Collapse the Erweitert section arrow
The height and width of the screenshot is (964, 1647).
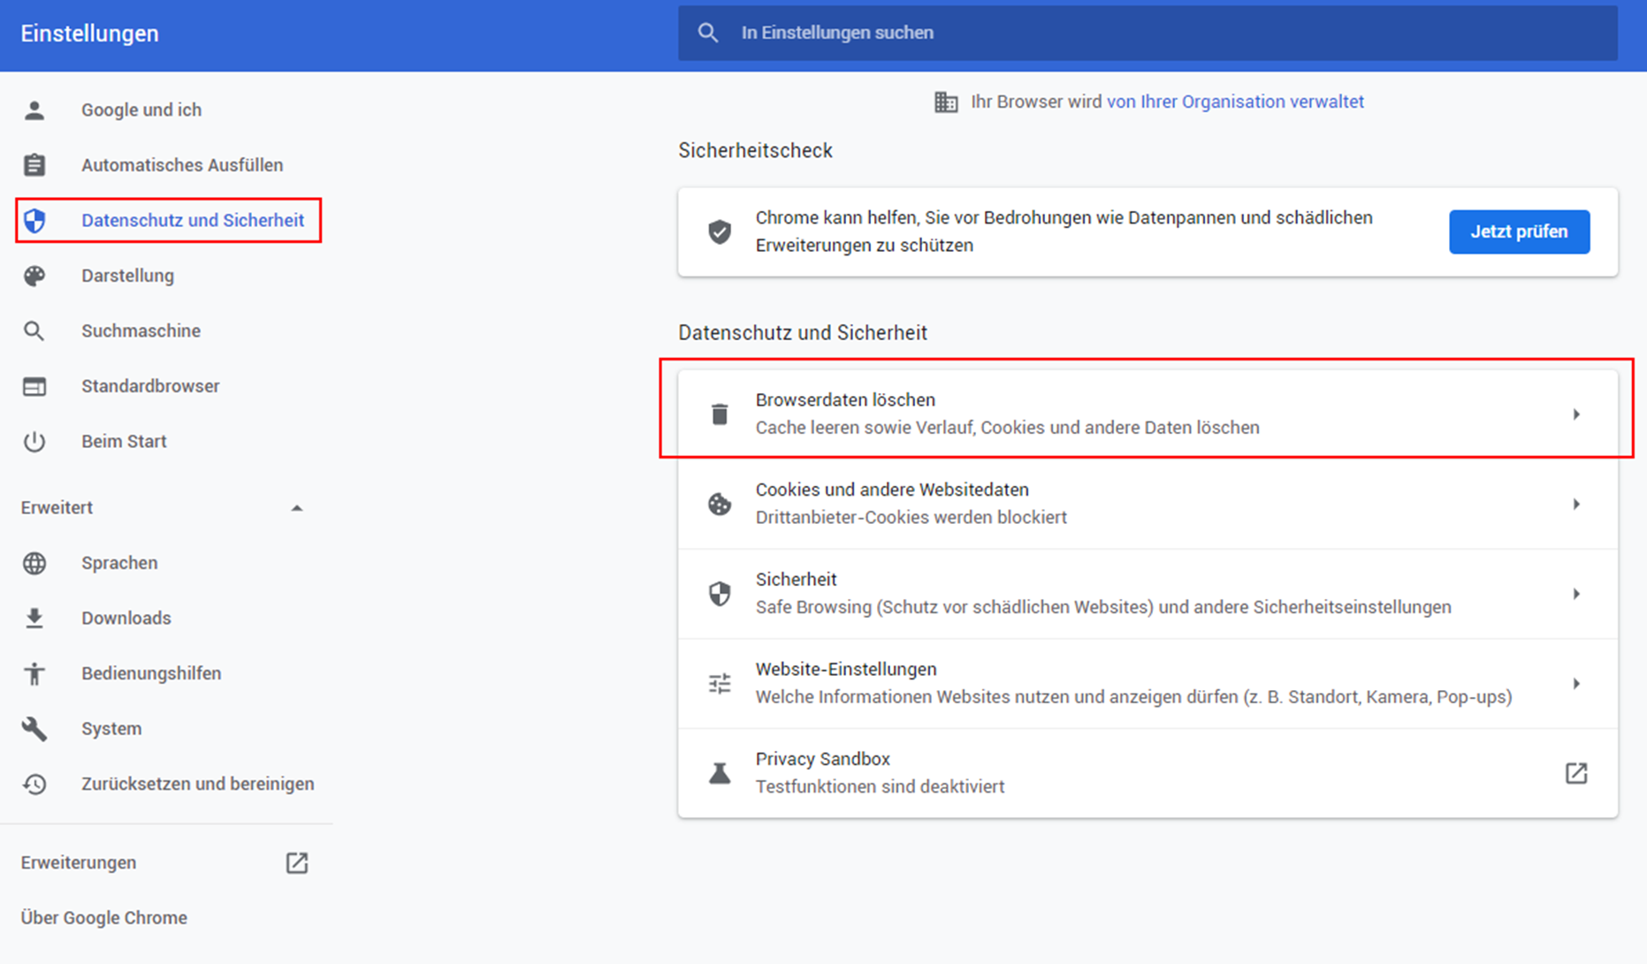tap(297, 508)
